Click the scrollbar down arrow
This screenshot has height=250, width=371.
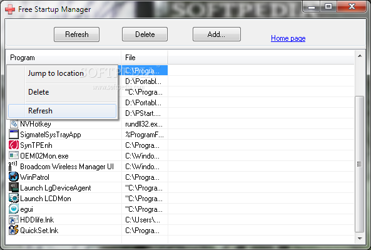(x=360, y=238)
